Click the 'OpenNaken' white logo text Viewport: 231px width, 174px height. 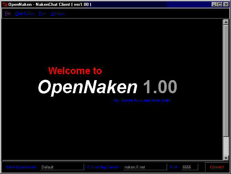(87, 87)
